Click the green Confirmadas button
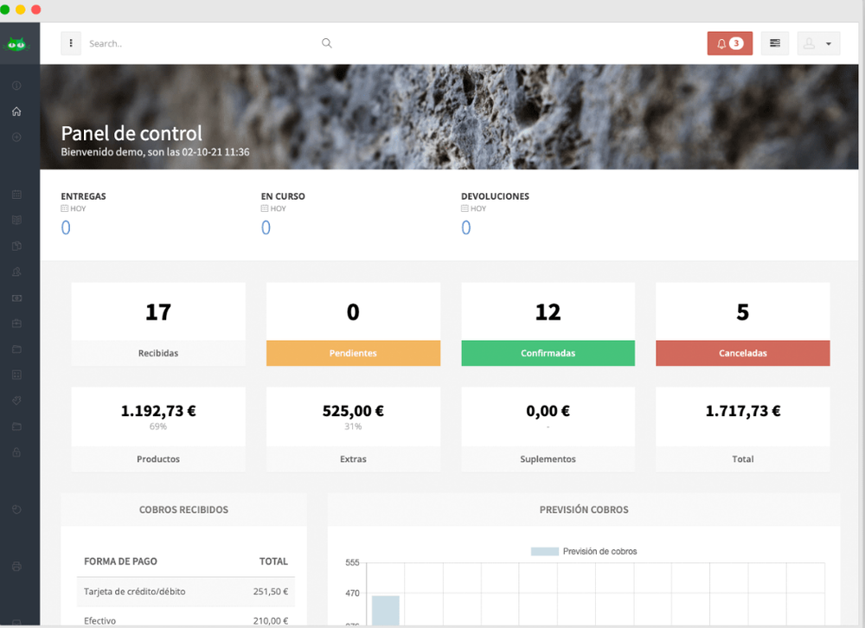 (x=548, y=353)
